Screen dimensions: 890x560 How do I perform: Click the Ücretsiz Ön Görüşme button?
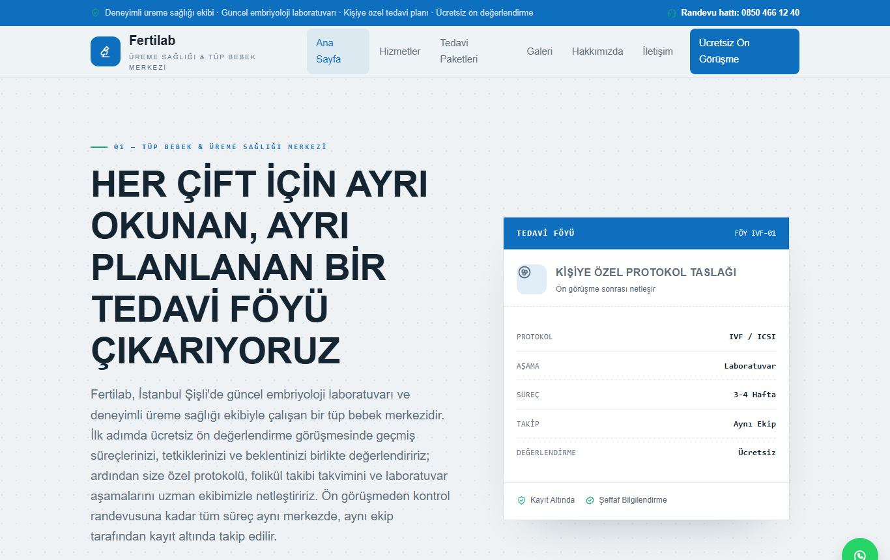coord(744,51)
